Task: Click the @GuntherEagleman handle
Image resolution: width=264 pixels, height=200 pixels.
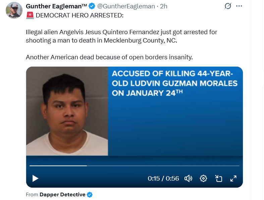Action: (x=126, y=6)
